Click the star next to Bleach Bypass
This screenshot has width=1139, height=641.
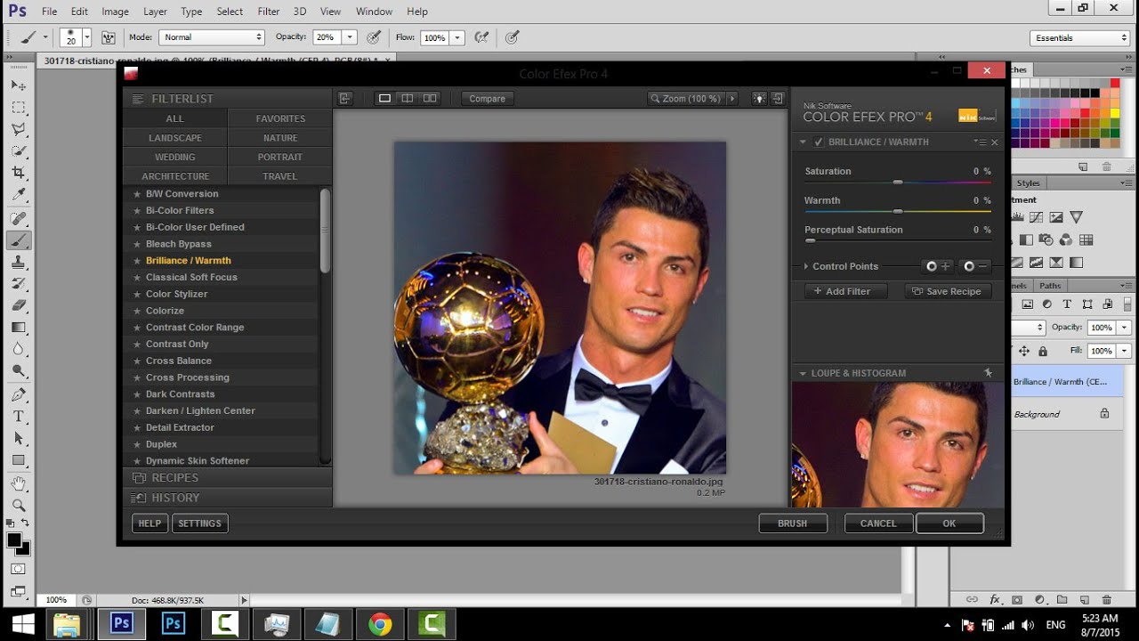tap(137, 244)
